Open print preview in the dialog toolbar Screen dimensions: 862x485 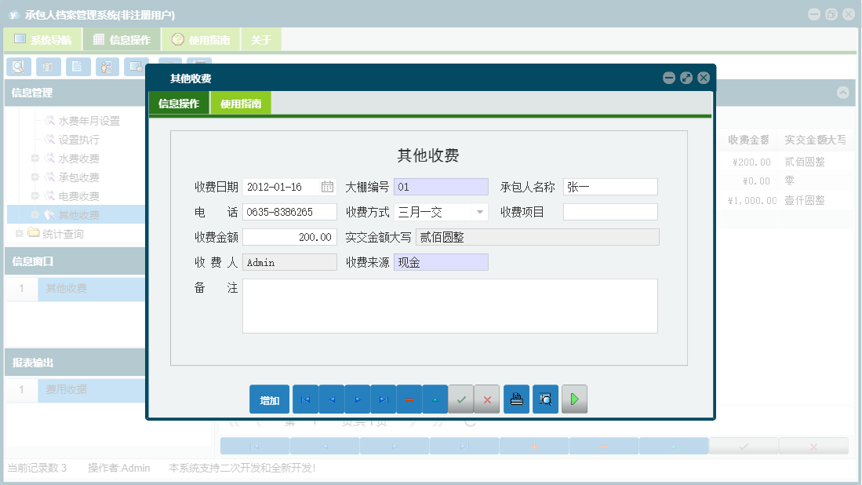coord(545,399)
